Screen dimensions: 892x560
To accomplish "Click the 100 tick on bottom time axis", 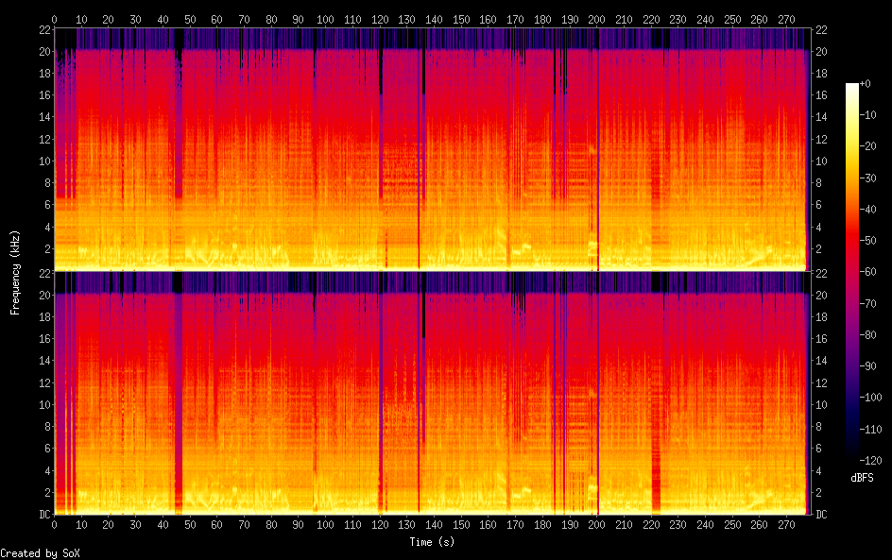I will point(325,524).
